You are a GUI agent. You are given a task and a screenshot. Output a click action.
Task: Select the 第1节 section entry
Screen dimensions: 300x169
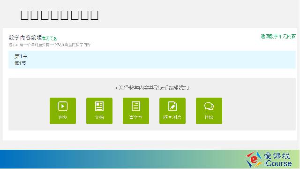point(20,63)
